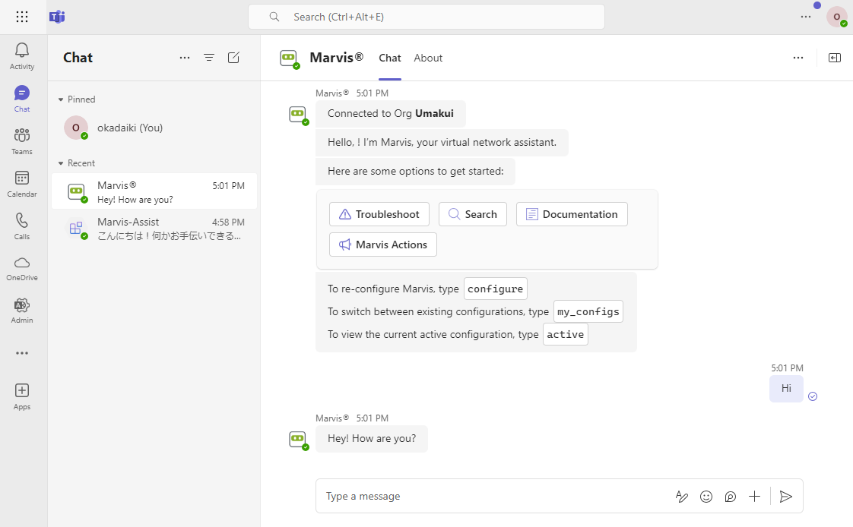Screen dimensions: 853x527
Task: Start a new chat with compose icon
Action: 234,58
